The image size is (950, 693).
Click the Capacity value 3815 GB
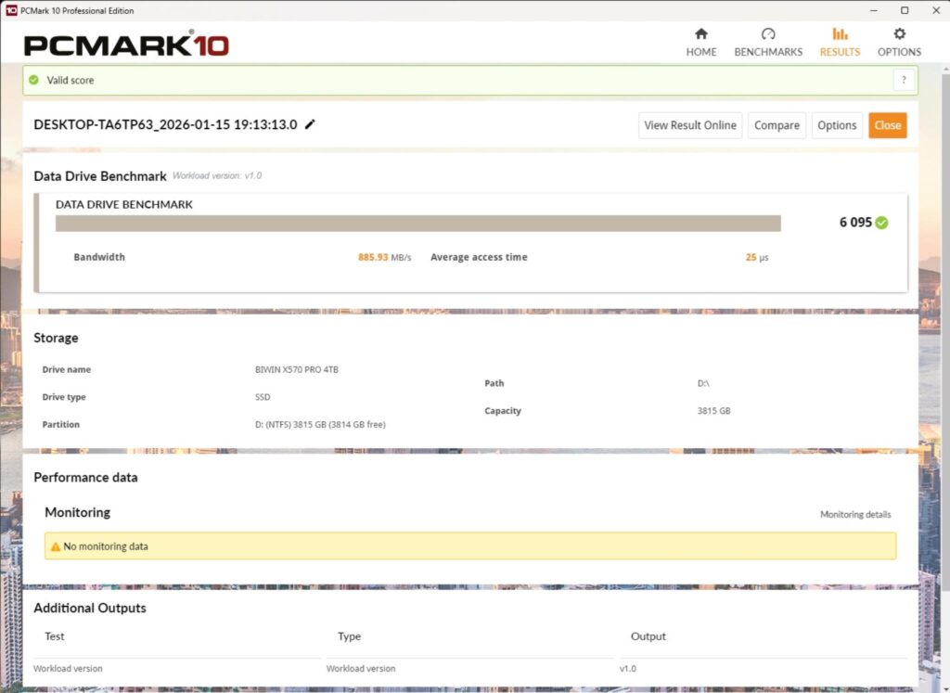713,411
